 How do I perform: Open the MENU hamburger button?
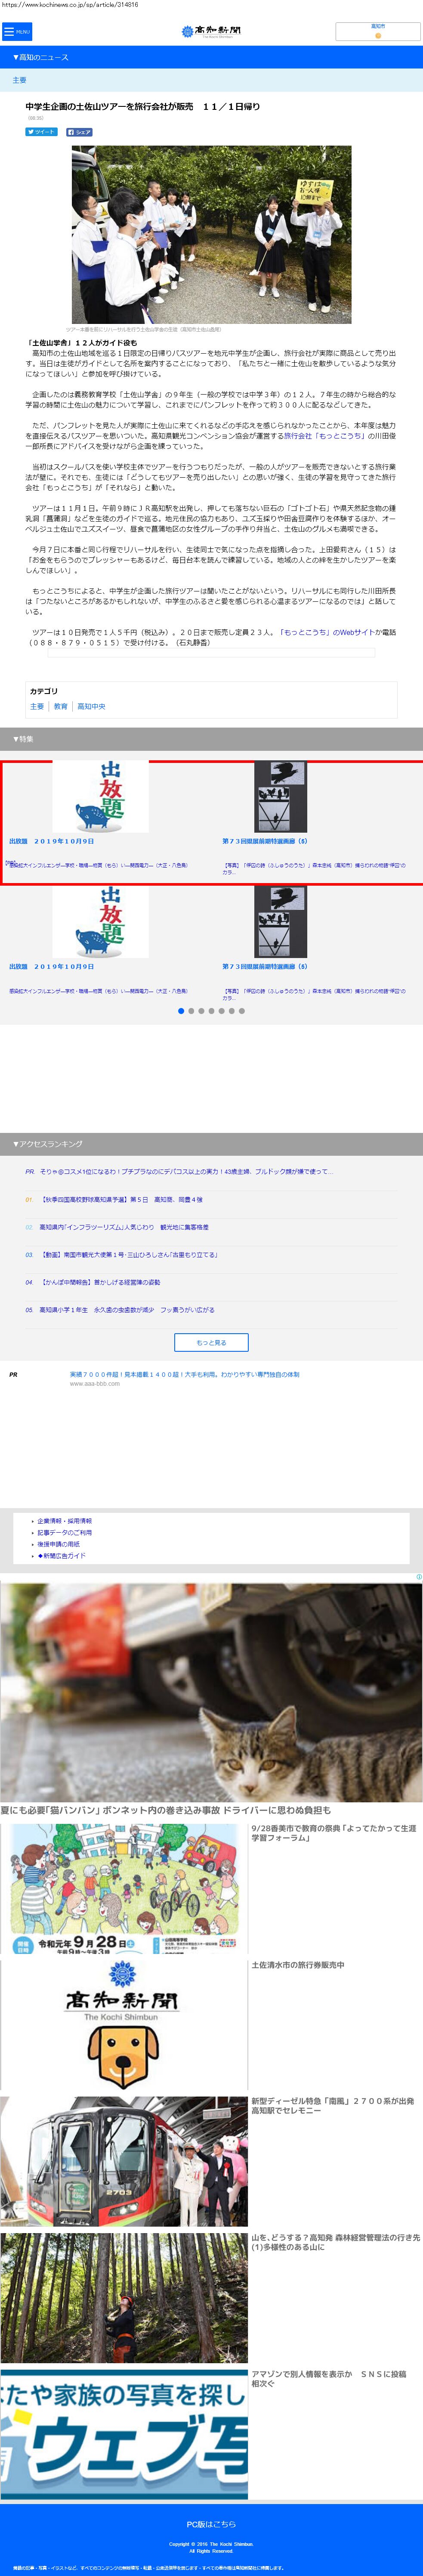pos(17,32)
